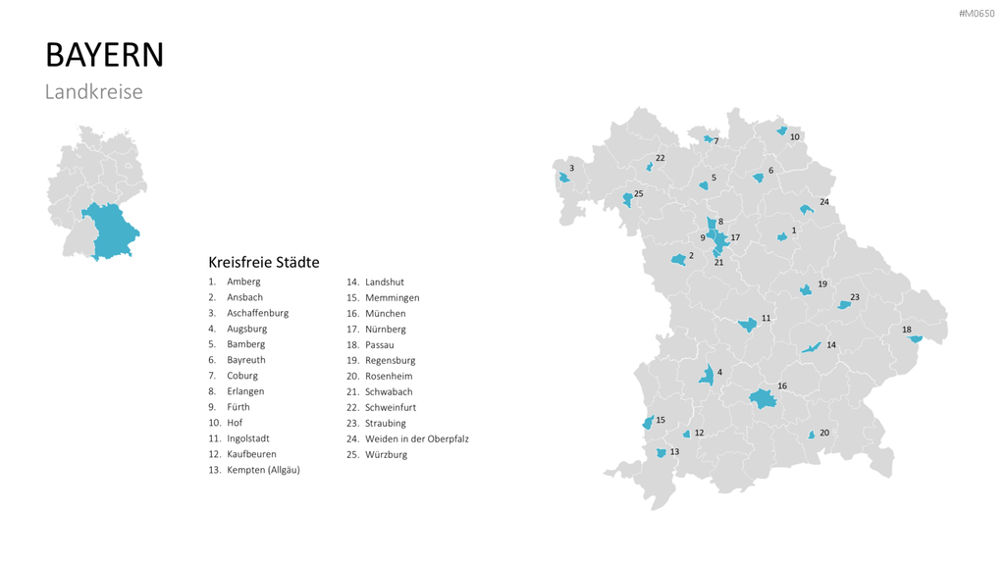Select the blue city shape labeled 15 on map
This screenshot has width=1005, height=565.
tap(648, 422)
